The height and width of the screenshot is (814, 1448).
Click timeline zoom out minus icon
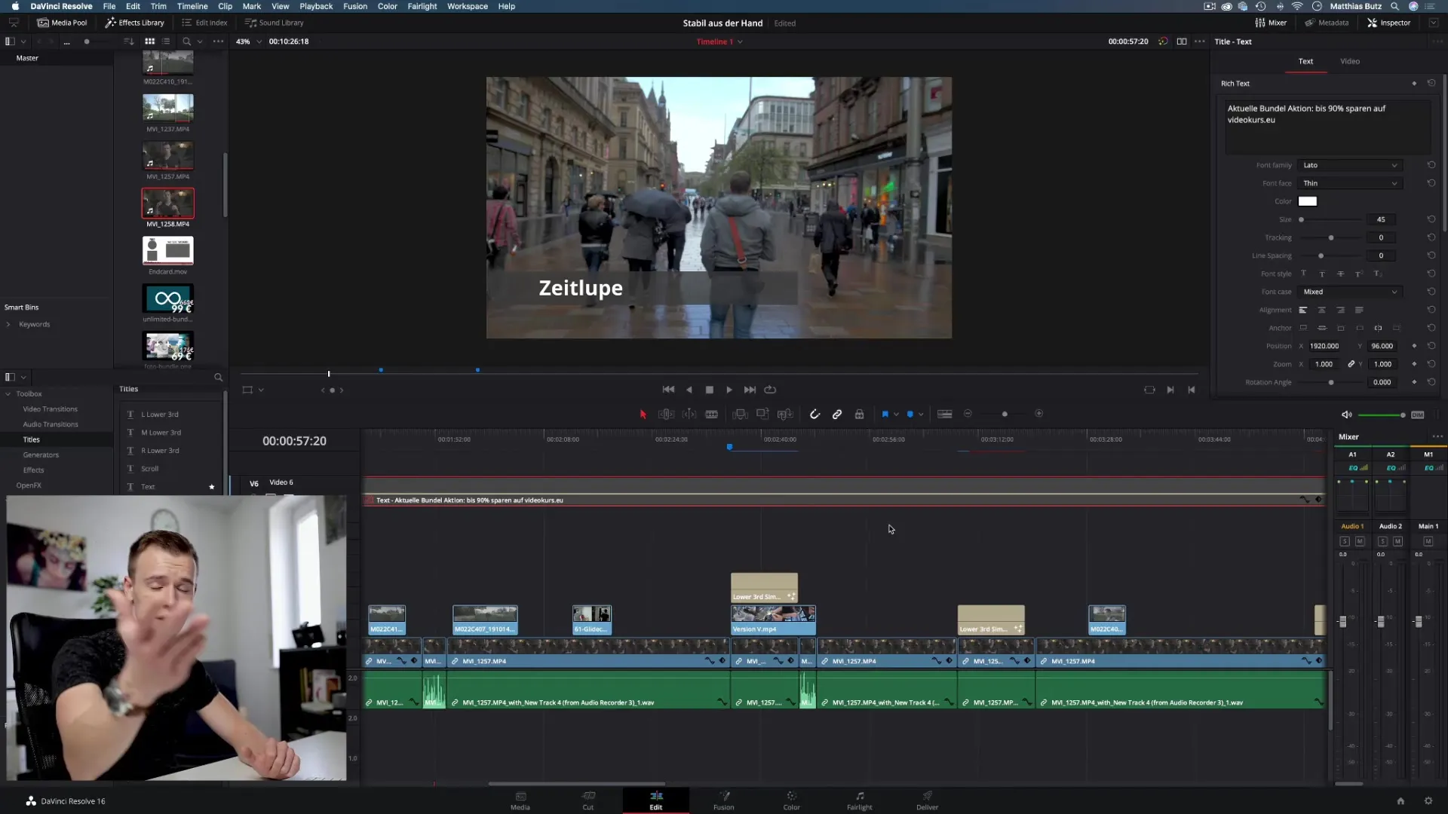[968, 414]
